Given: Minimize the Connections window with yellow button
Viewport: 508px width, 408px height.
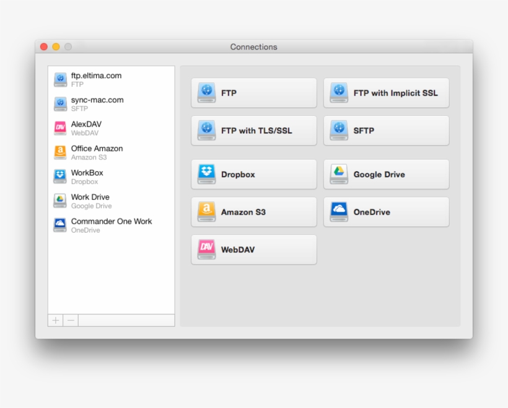Looking at the screenshot, I should point(56,47).
